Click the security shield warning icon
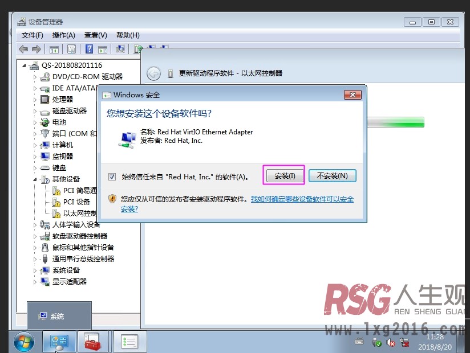The image size is (470, 353). 112,199
